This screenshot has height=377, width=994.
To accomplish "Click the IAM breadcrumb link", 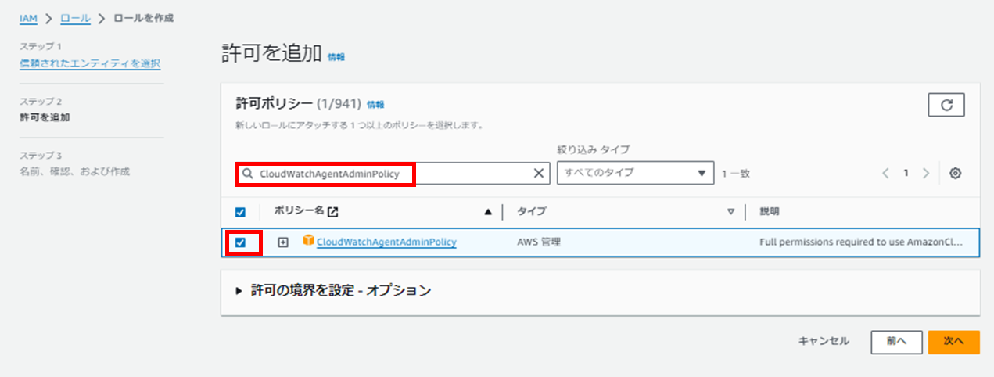I will click(x=28, y=17).
